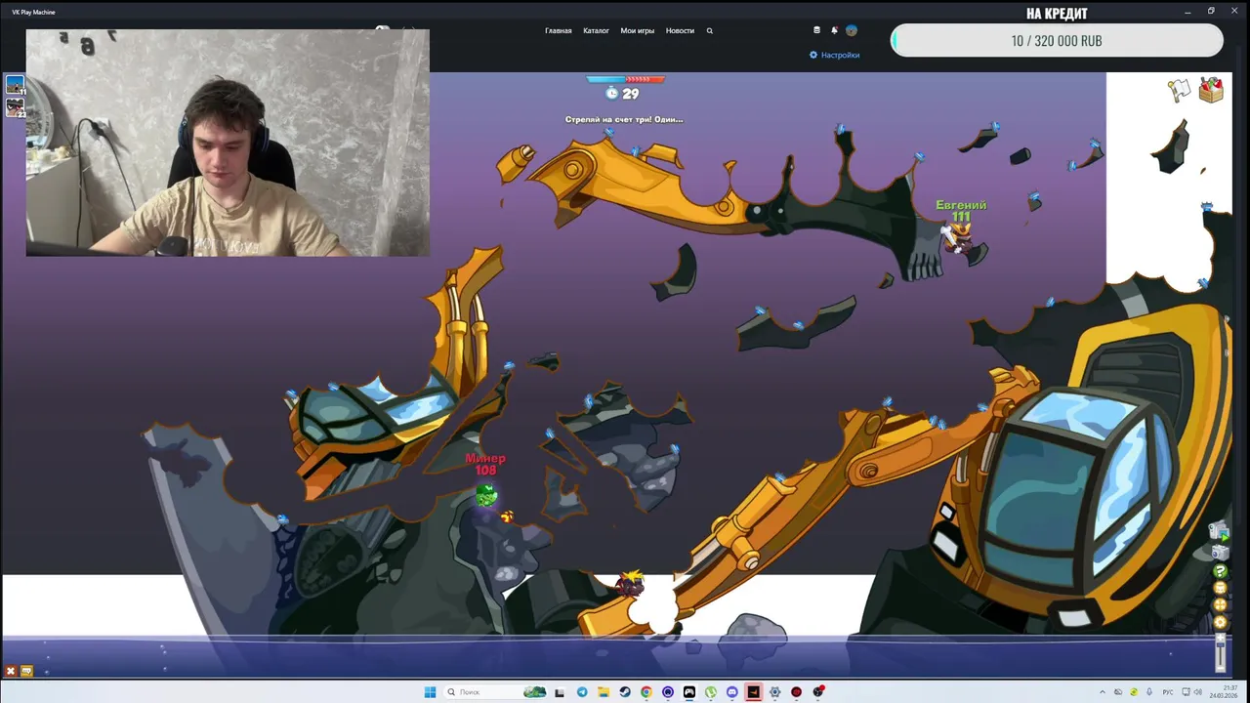Viewport: 1250px width, 703px height.
Task: Click the white surrender flag icon
Action: pos(1181,90)
